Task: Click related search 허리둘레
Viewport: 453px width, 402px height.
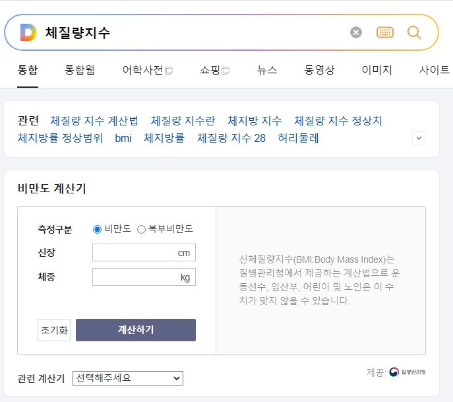Action: (x=298, y=138)
